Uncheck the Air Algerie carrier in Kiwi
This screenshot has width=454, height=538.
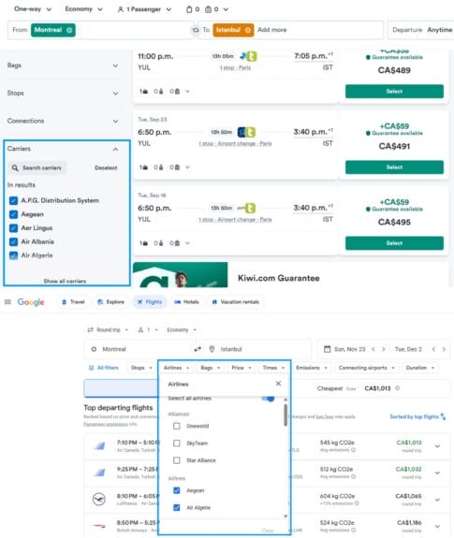(13, 255)
